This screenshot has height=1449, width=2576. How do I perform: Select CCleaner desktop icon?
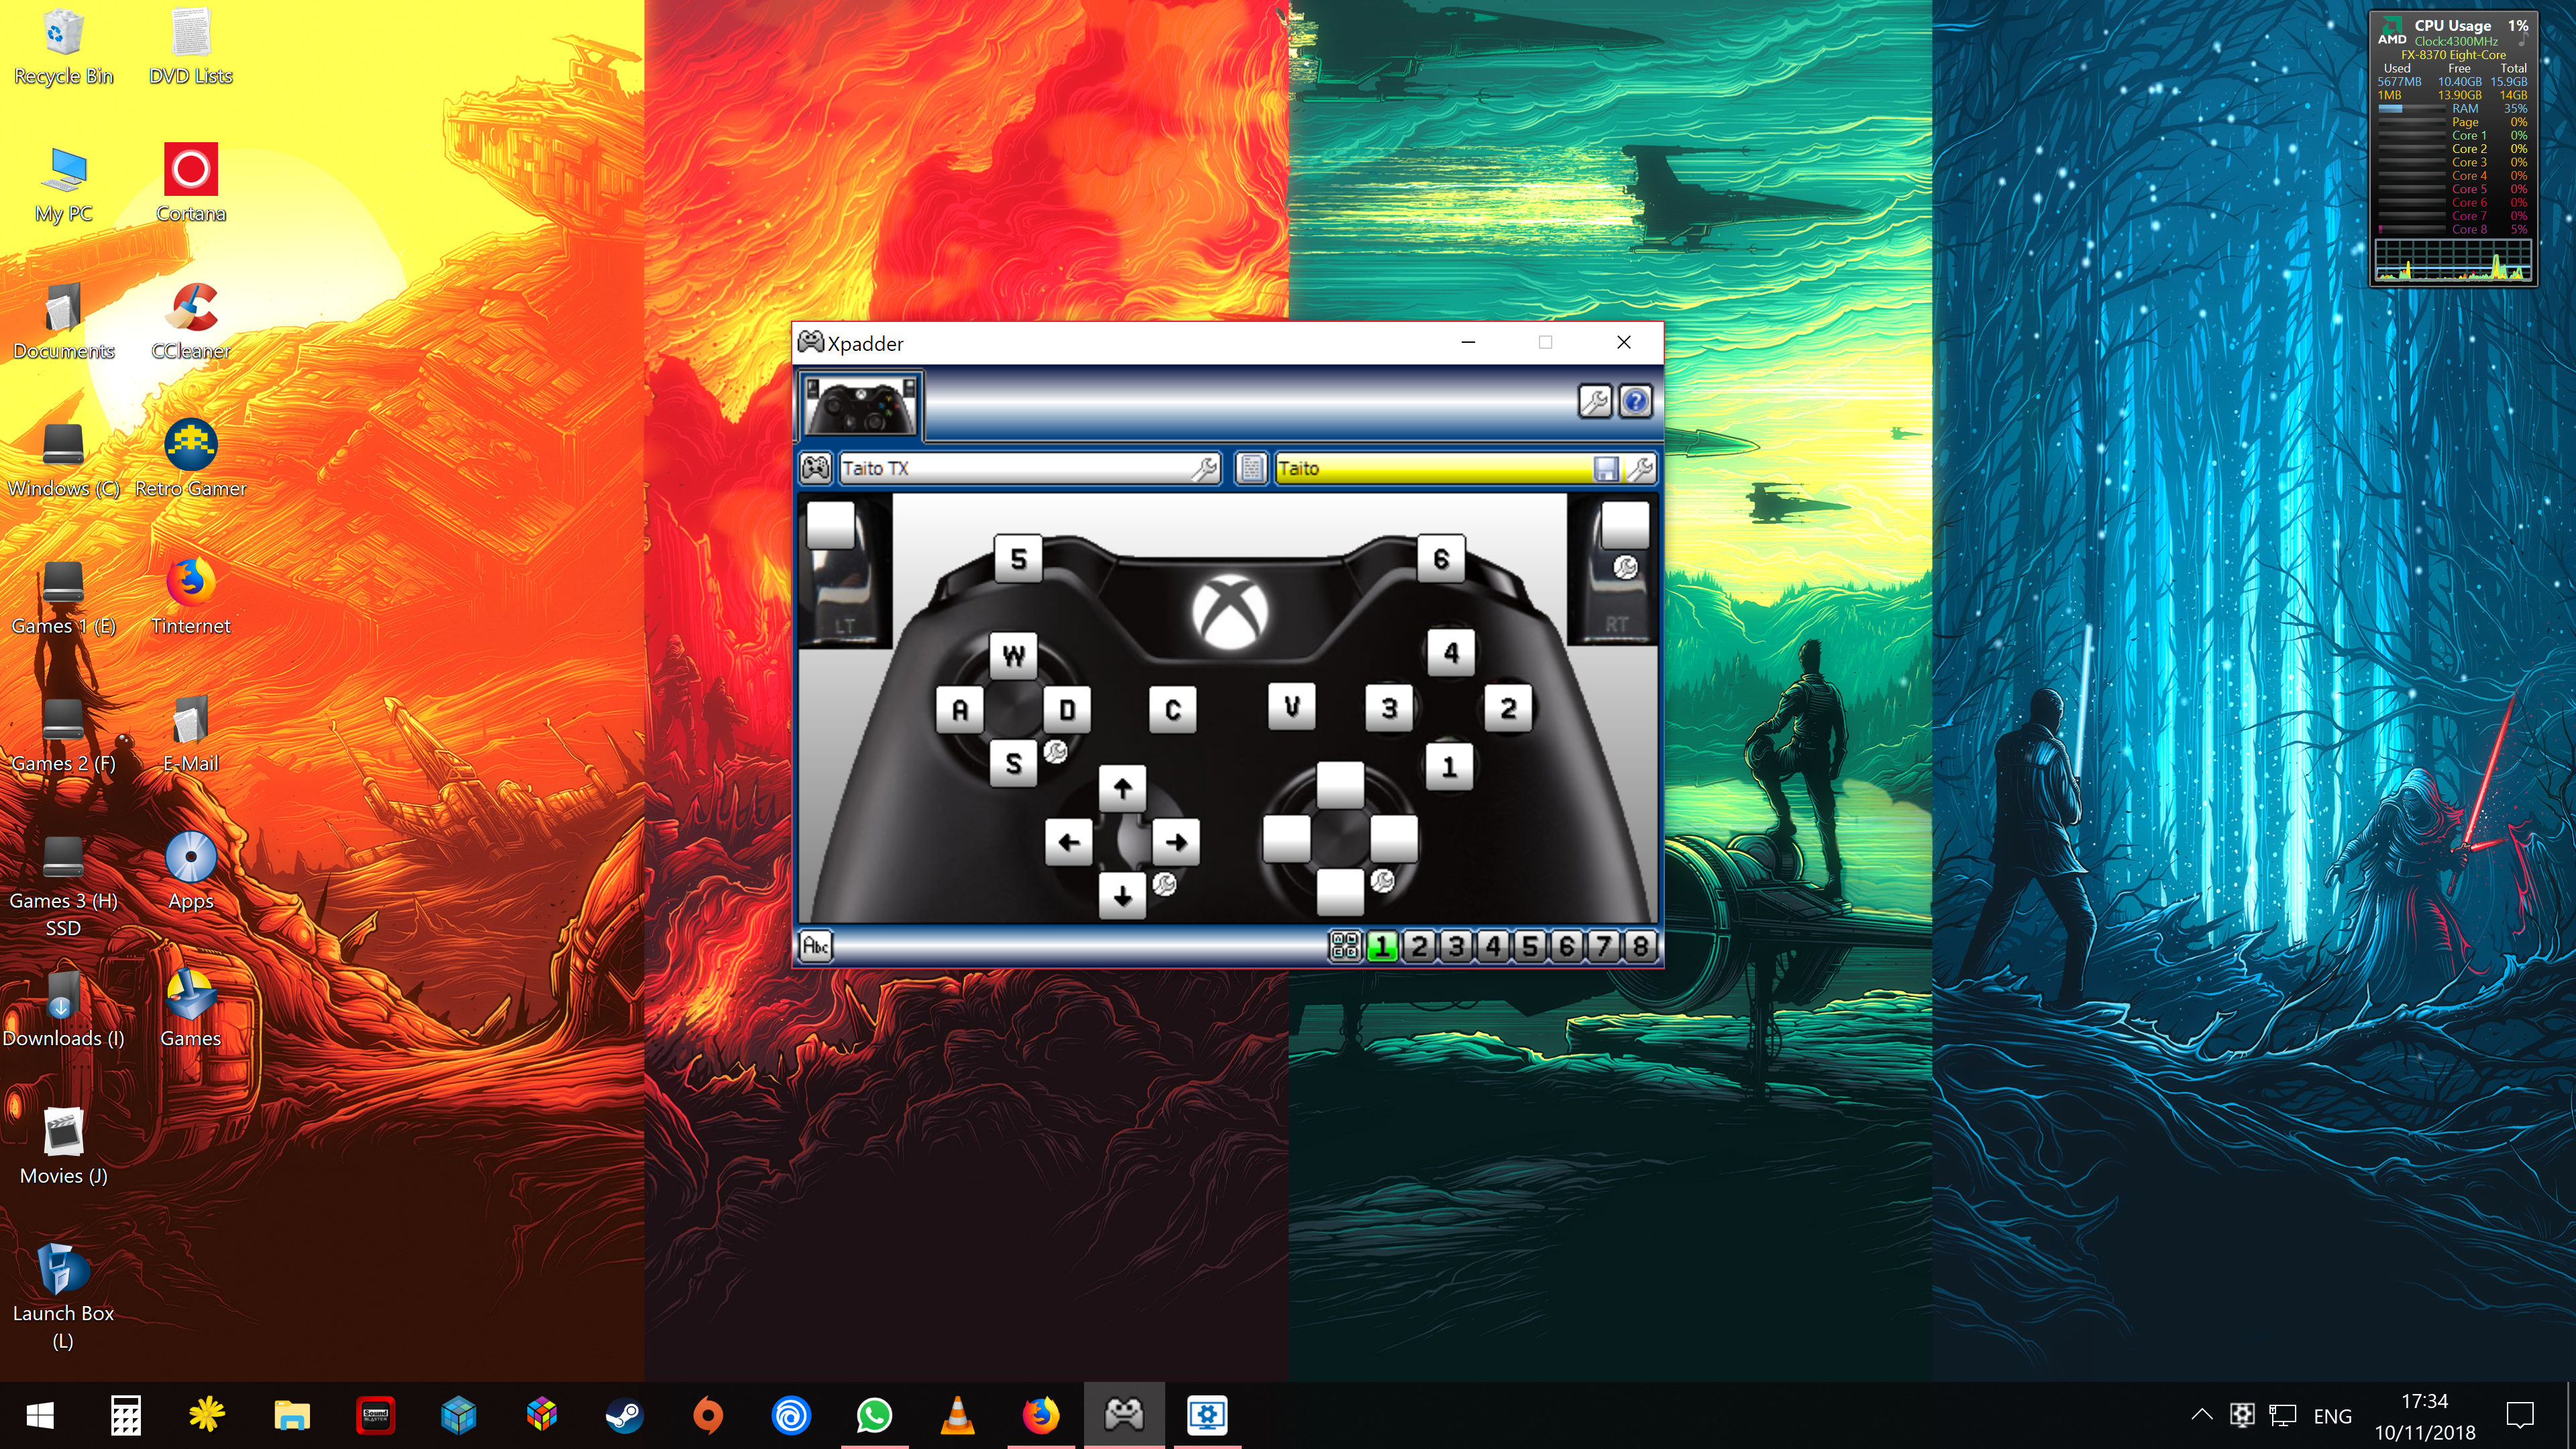pyautogui.click(x=190, y=321)
